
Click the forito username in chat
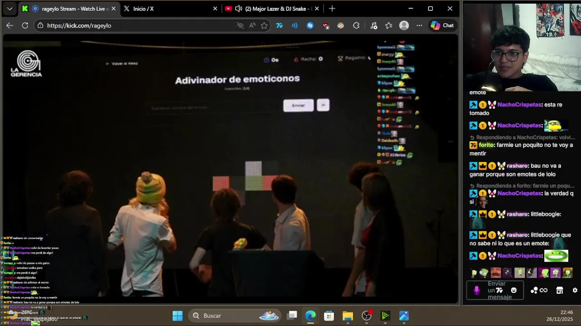(486, 145)
